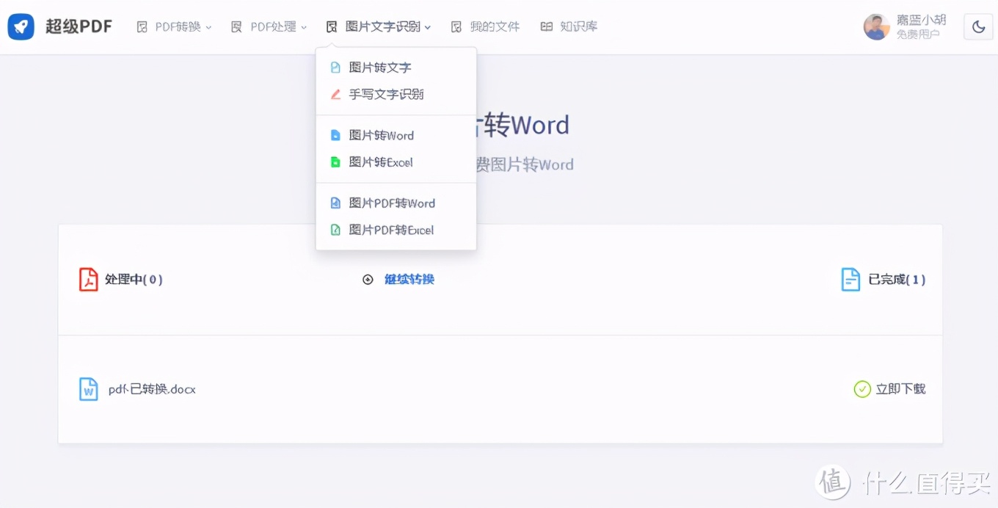The image size is (998, 508).
Task: Click the 超级PDF rocket logo icon
Action: (x=21, y=26)
